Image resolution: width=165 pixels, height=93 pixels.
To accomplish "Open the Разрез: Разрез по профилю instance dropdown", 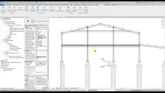I will (x=32, y=25).
